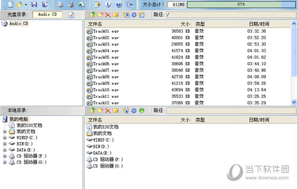298x189 pixels.
Task: Select Track01.wav file
Action: click(x=106, y=31)
